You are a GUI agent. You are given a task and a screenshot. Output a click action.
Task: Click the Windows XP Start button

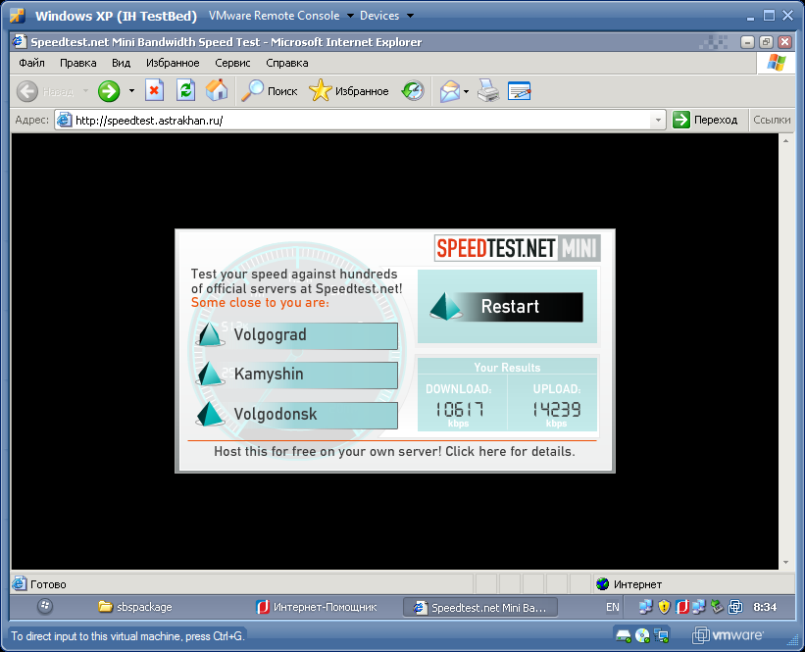click(45, 606)
